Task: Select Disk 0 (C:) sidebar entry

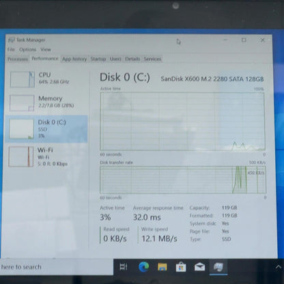Action: point(46,129)
